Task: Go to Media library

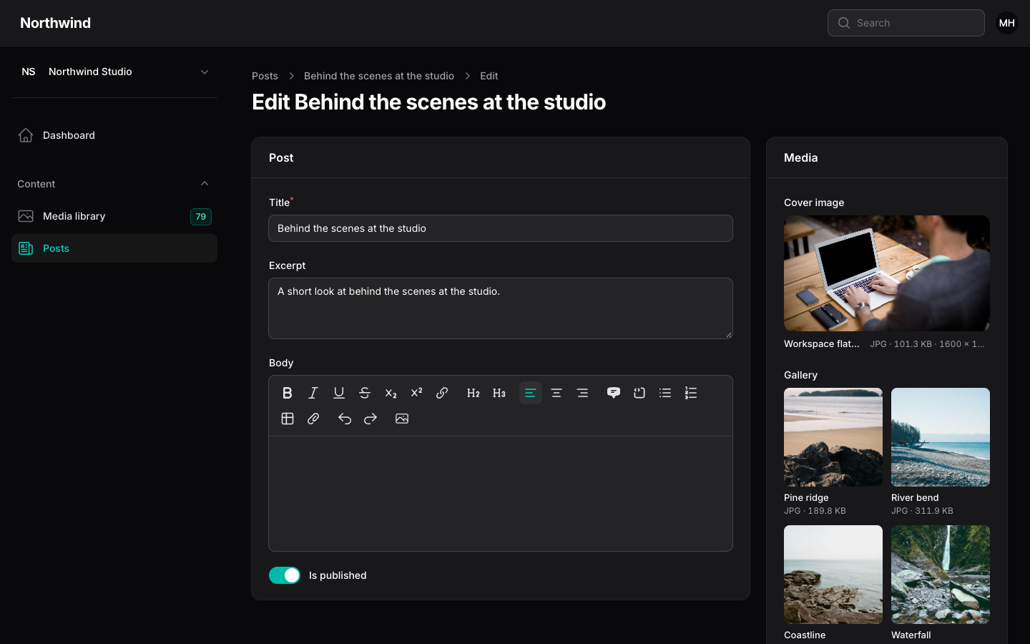Action: point(114,216)
